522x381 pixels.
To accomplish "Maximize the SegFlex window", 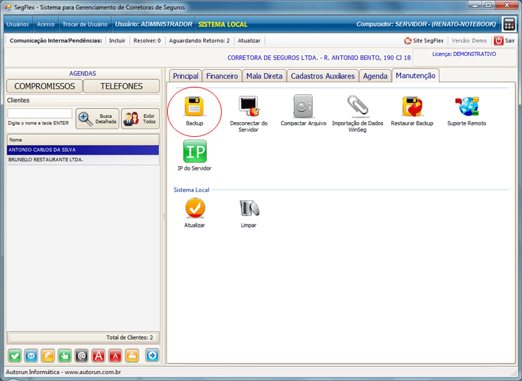I will click(x=489, y=6).
